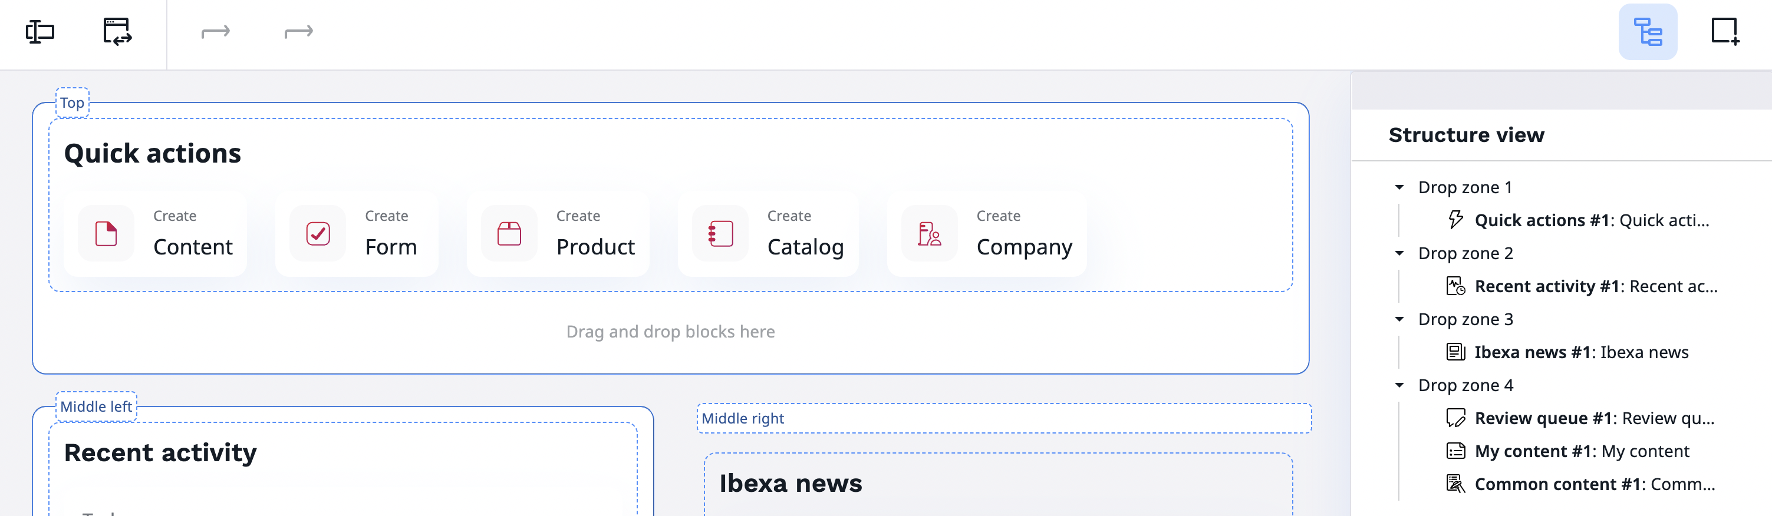
Task: Click the Create Product box icon
Action: (x=509, y=234)
